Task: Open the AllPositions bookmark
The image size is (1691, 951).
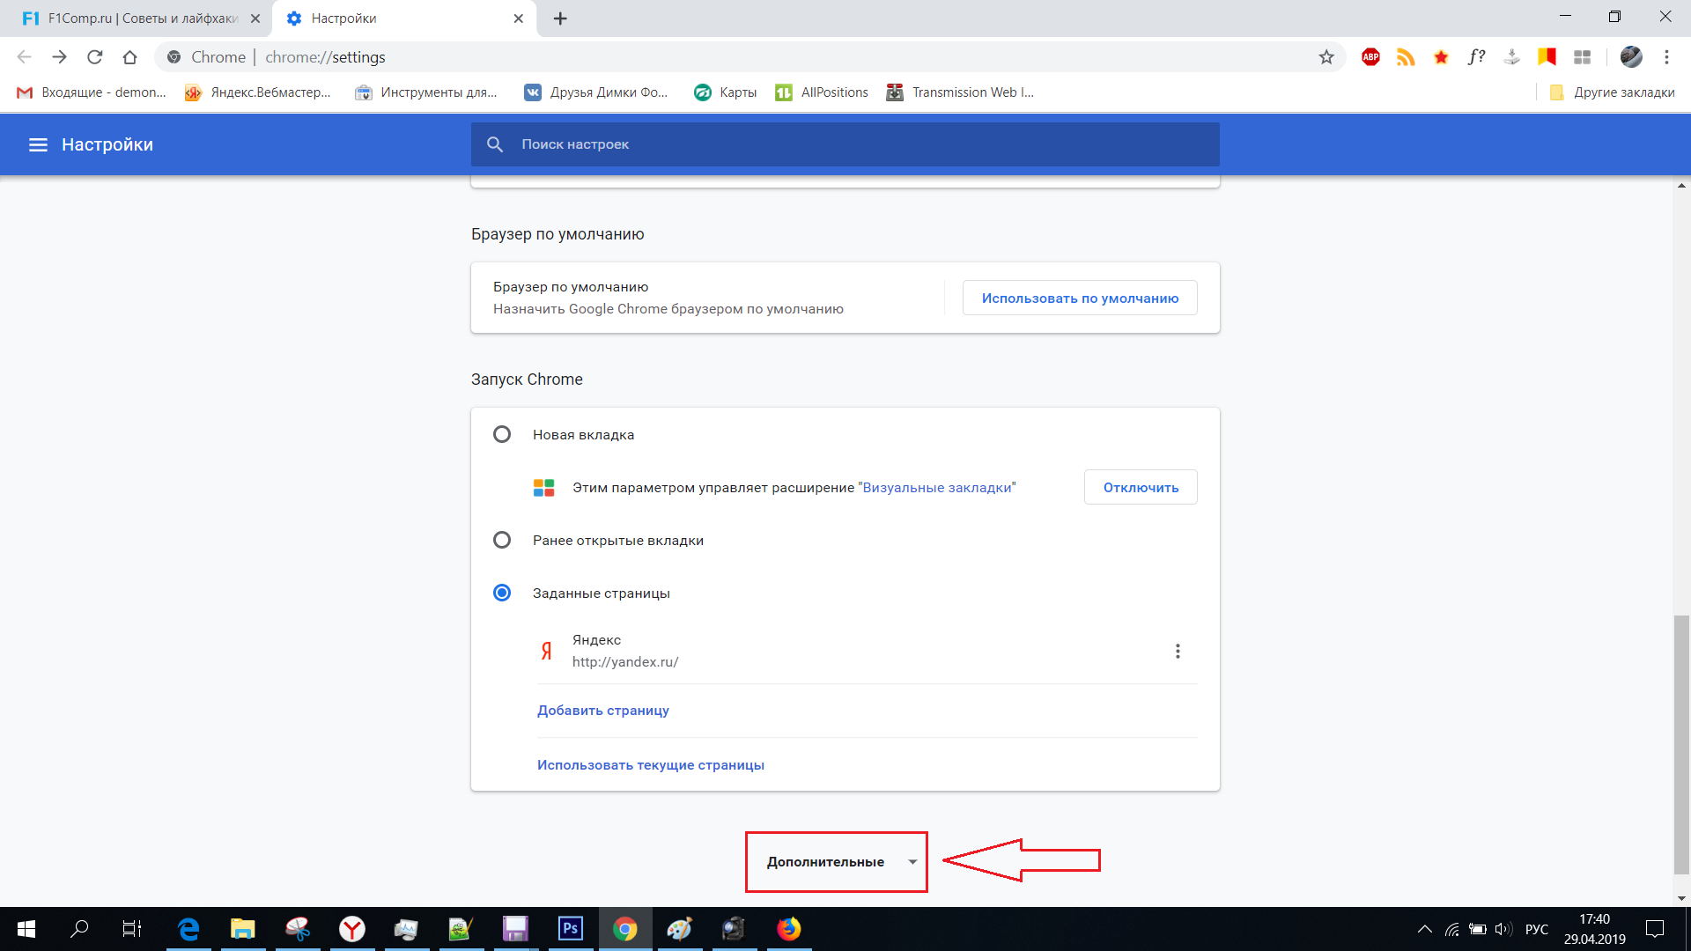Action: pyautogui.click(x=821, y=92)
